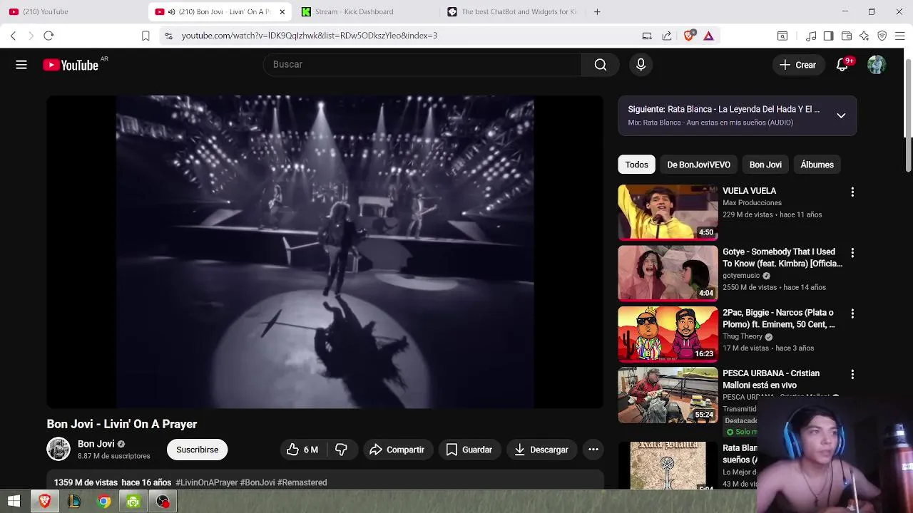Switch to the ChatBot and Widgets tab
The height and width of the screenshot is (513, 913).
tap(512, 11)
